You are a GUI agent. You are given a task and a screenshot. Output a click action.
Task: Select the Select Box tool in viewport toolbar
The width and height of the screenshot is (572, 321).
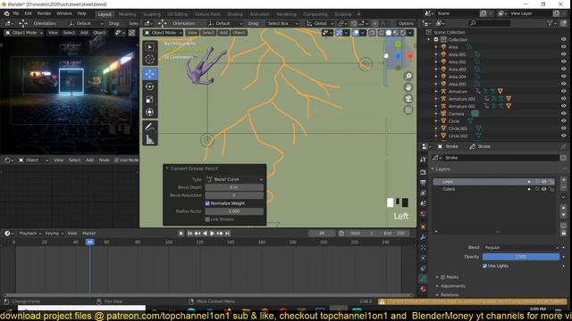(x=150, y=47)
